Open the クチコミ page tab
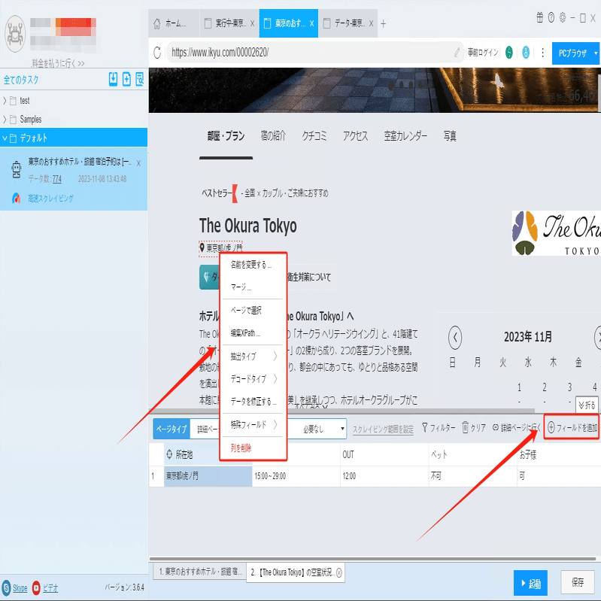 coord(314,135)
